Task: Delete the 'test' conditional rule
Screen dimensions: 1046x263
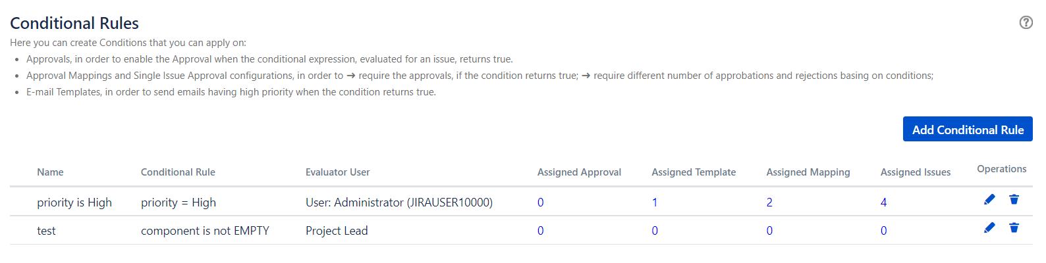Action: pos(1014,228)
